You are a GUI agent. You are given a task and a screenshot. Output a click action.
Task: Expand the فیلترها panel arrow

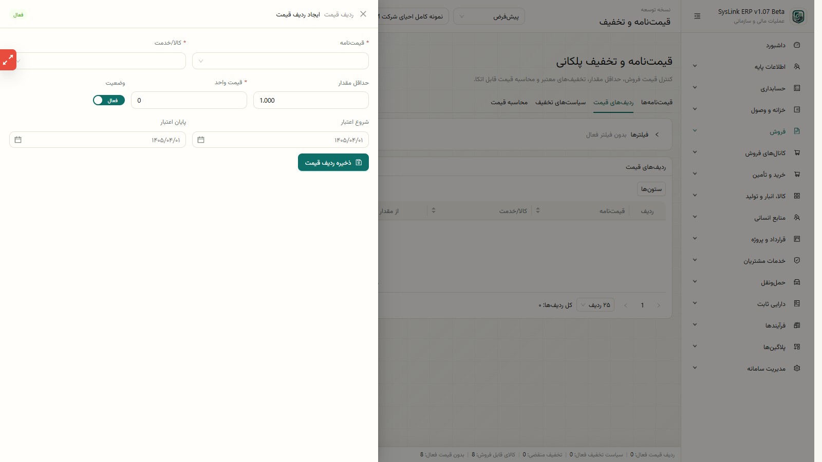pos(657,134)
